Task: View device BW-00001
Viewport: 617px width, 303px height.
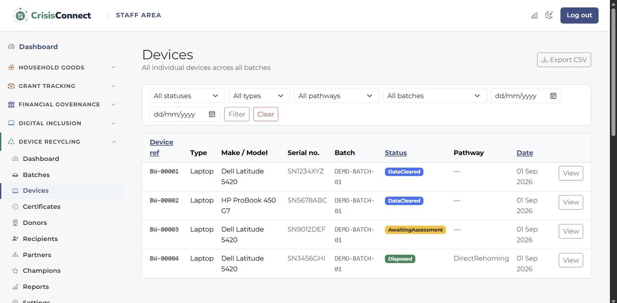Action: [x=570, y=173]
